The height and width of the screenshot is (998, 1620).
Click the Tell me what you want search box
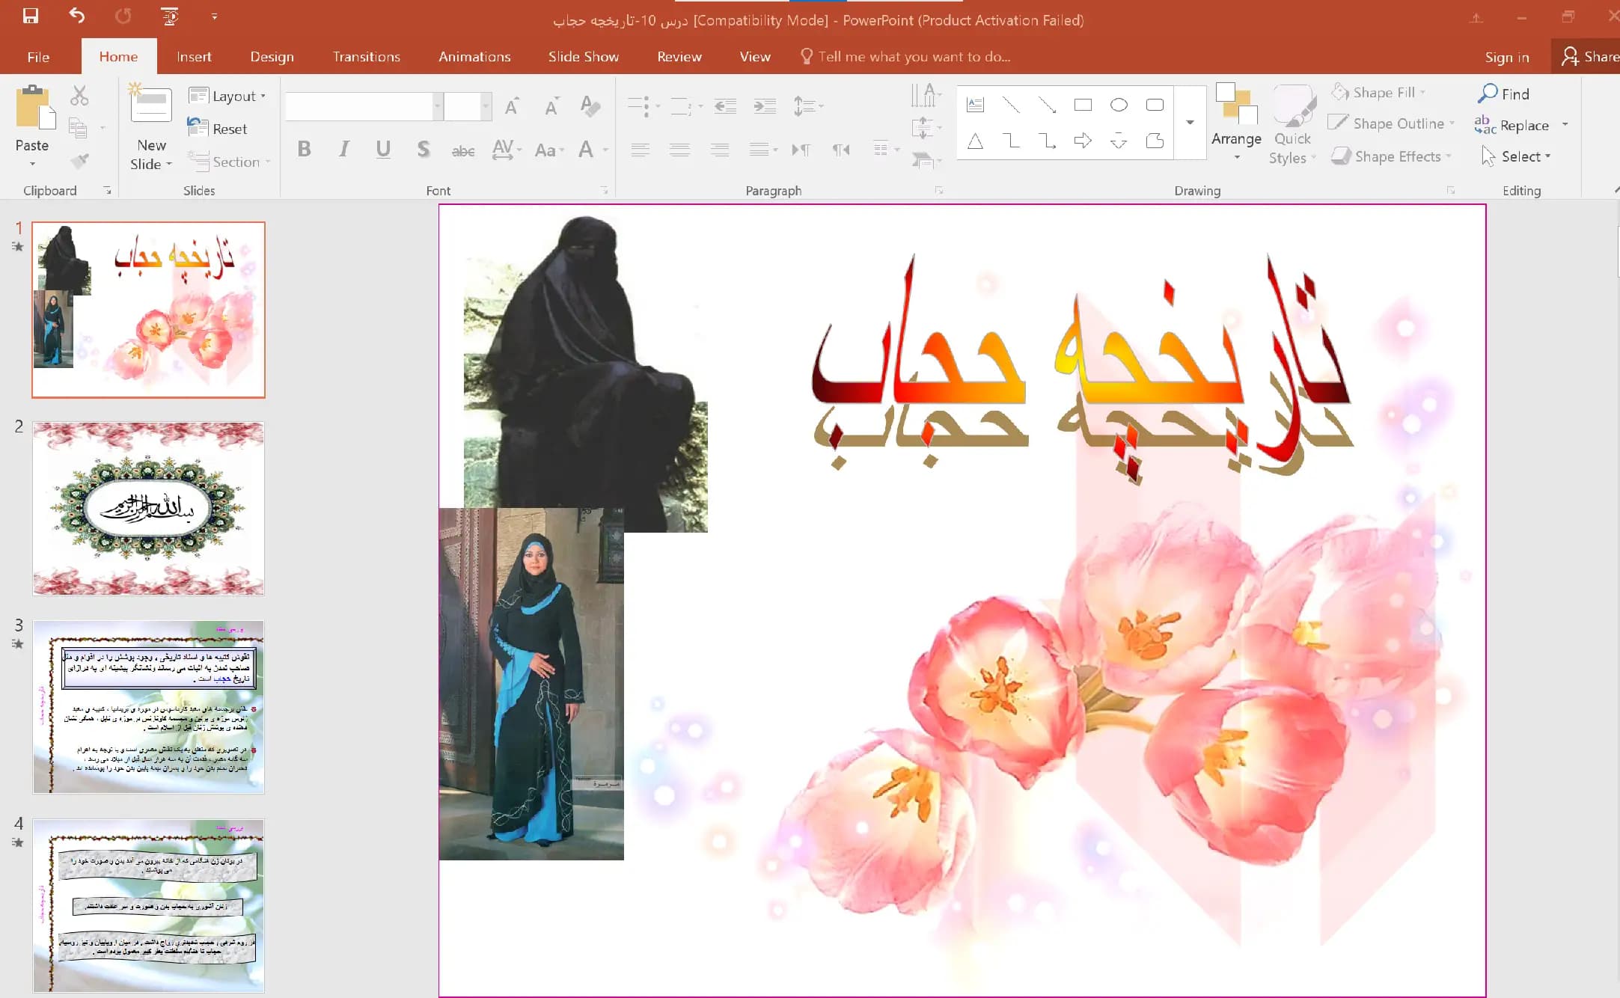(x=906, y=57)
